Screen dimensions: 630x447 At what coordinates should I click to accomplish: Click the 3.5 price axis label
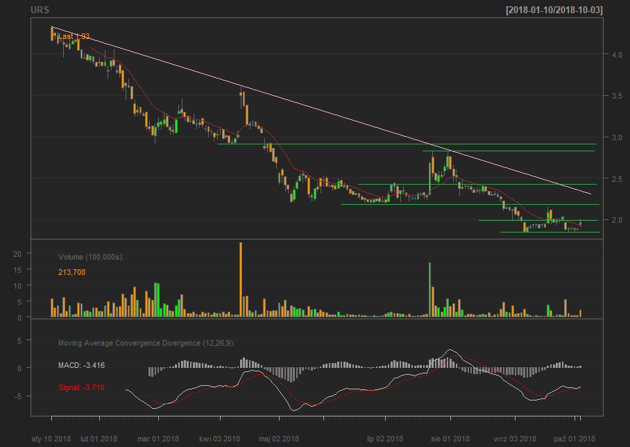click(617, 96)
